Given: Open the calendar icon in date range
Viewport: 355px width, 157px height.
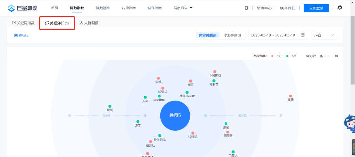Looking at the screenshot, I should [x=303, y=35].
